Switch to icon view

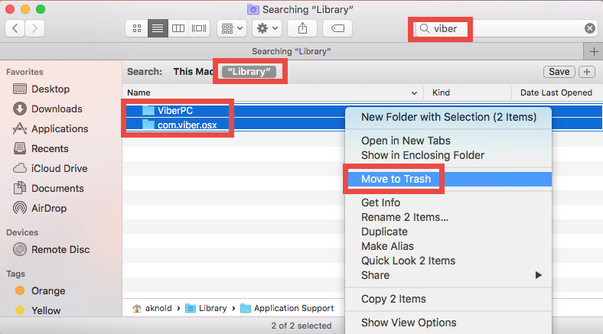pyautogui.click(x=137, y=28)
